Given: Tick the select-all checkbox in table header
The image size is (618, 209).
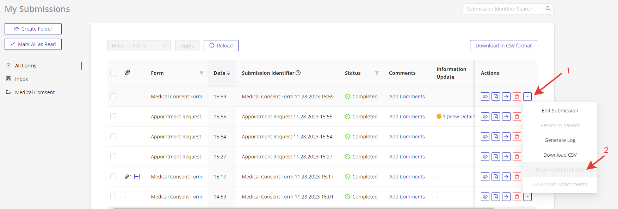Looking at the screenshot, I should tap(113, 73).
